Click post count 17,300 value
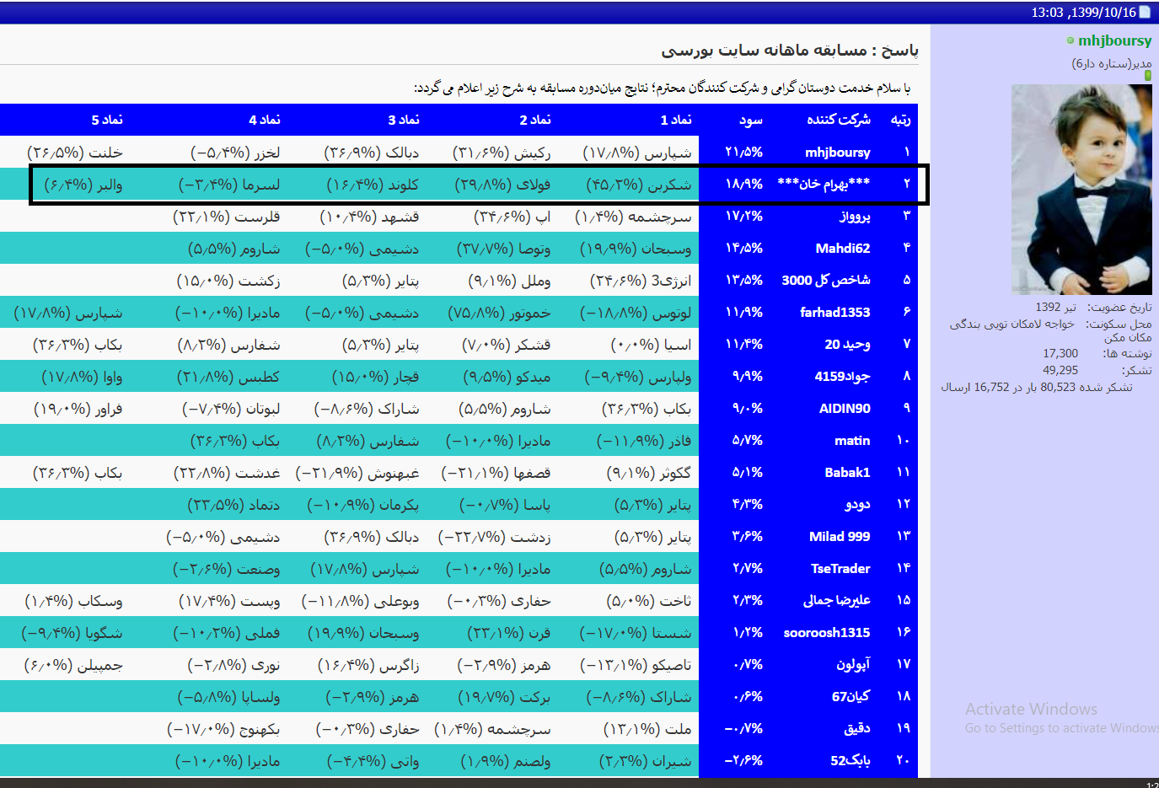The image size is (1159, 788). tap(1060, 354)
